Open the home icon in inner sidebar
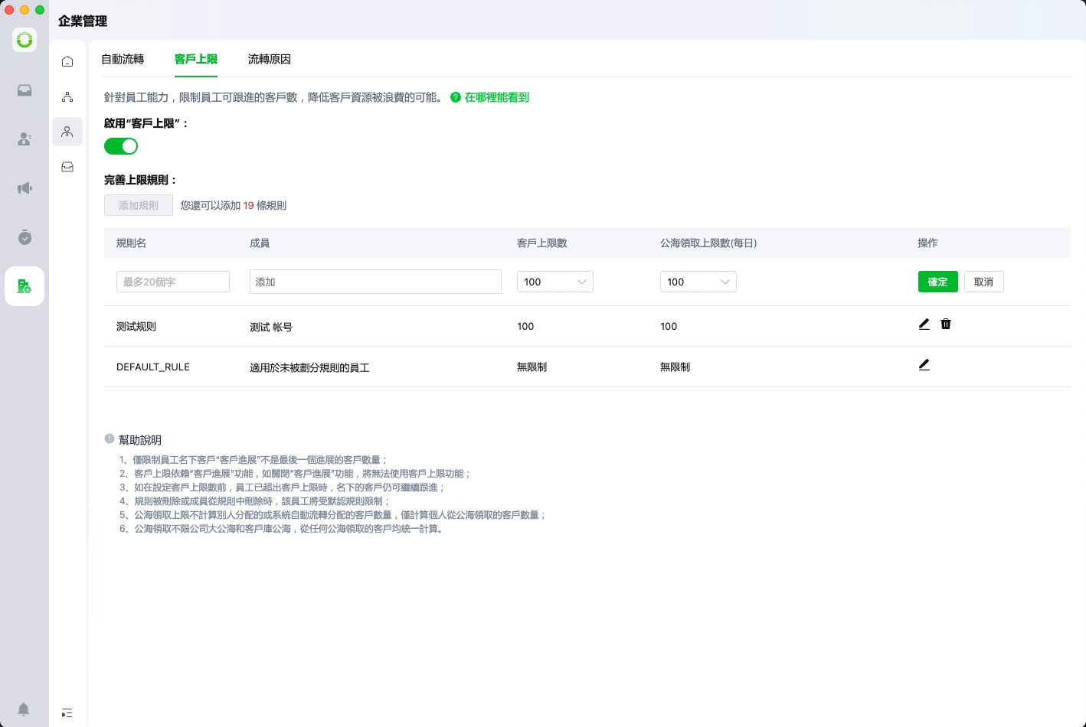Screen dimensions: 1086x727 (67, 61)
